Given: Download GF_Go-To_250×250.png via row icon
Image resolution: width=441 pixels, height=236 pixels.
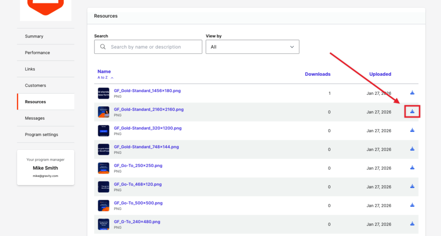Looking at the screenshot, I should tap(412, 168).
